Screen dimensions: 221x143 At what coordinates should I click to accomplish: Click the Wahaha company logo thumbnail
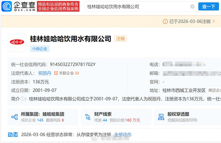(x=17, y=43)
